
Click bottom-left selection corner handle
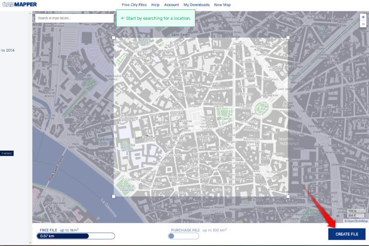tap(114, 196)
